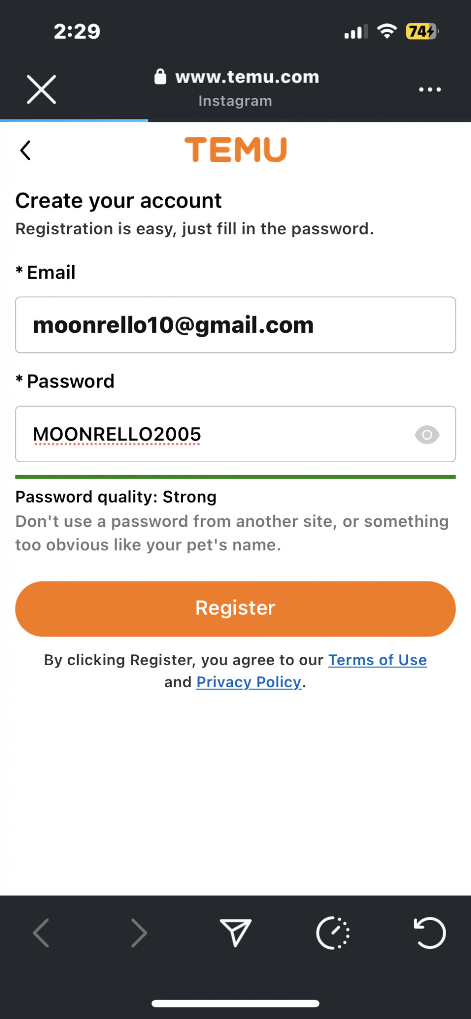Tap the browser back navigation arrow

(x=41, y=933)
